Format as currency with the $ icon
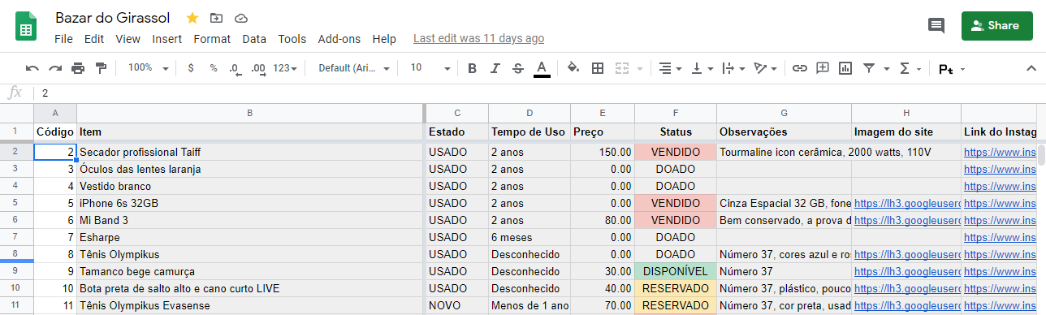 (191, 68)
